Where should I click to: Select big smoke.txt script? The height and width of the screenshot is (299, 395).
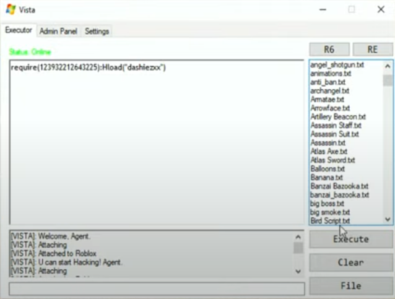tap(330, 212)
